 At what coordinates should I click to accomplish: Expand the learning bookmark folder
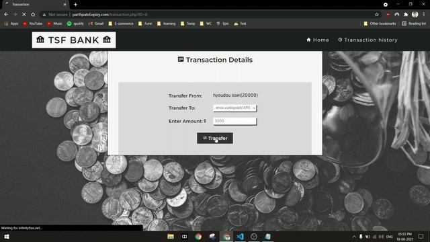click(166, 24)
